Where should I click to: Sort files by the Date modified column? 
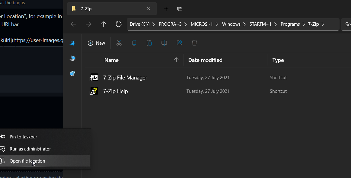tap(205, 60)
